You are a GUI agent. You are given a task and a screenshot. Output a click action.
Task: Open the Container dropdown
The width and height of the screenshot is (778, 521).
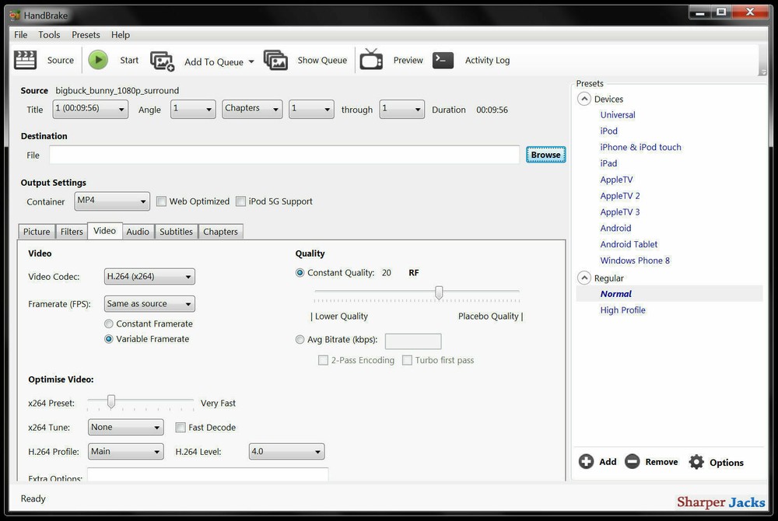coord(111,201)
